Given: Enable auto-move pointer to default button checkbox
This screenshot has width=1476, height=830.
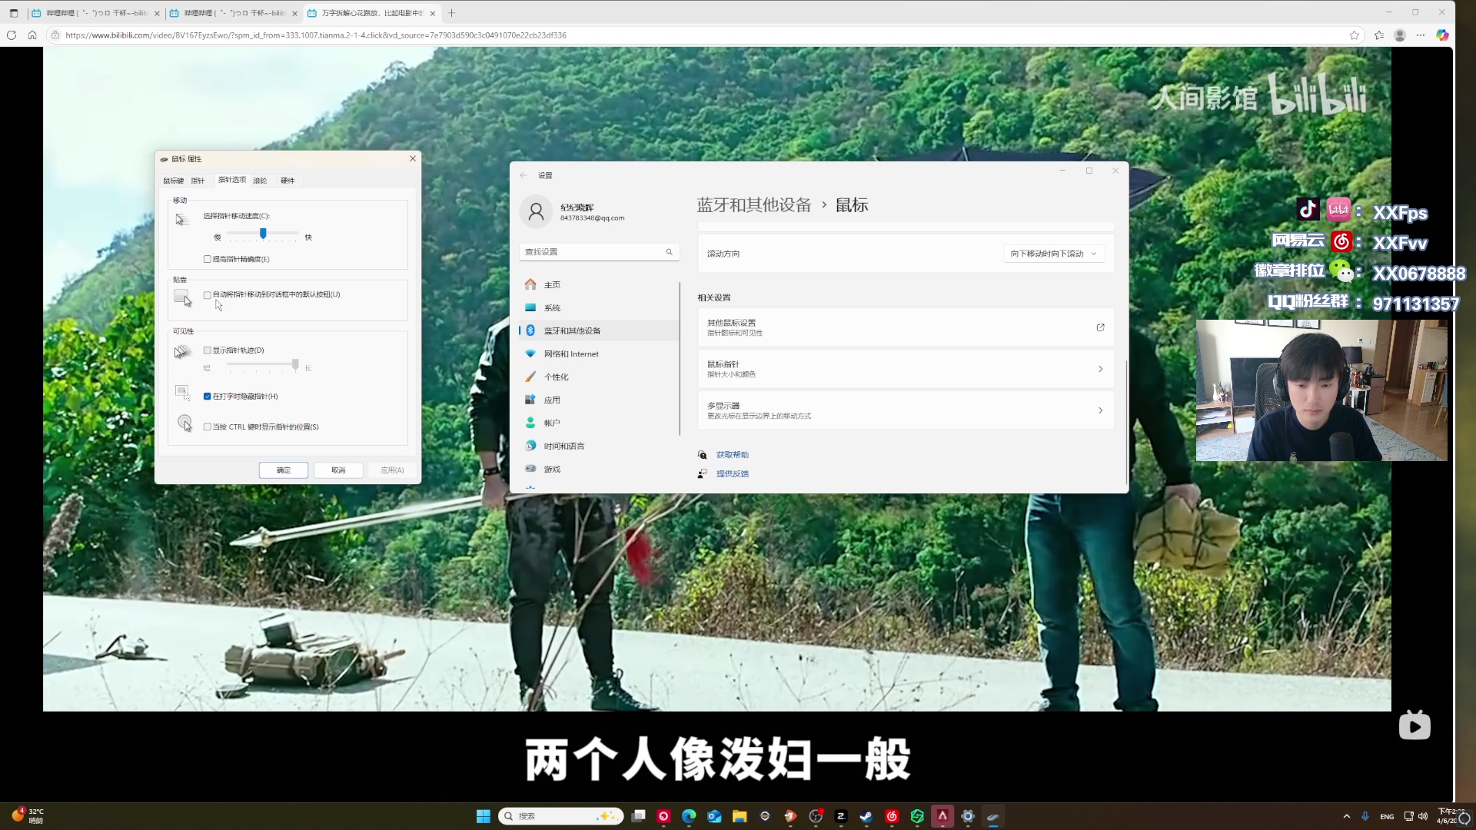Looking at the screenshot, I should click(207, 294).
